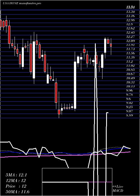
Task: Click the 11.02 price axis label
Action: [x=130, y=66]
